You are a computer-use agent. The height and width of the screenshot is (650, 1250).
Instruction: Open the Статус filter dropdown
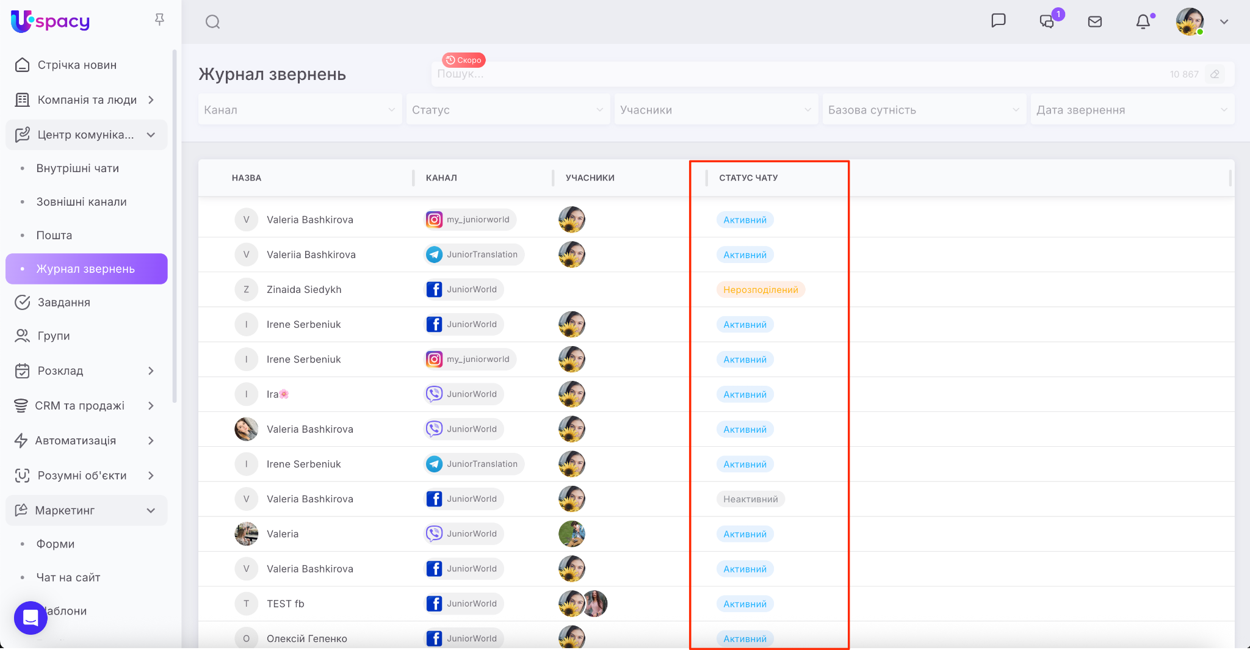(508, 110)
